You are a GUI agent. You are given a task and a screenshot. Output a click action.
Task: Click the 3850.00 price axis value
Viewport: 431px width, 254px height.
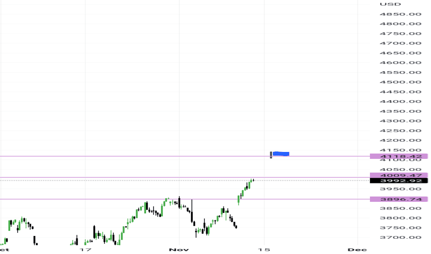[x=400, y=208]
